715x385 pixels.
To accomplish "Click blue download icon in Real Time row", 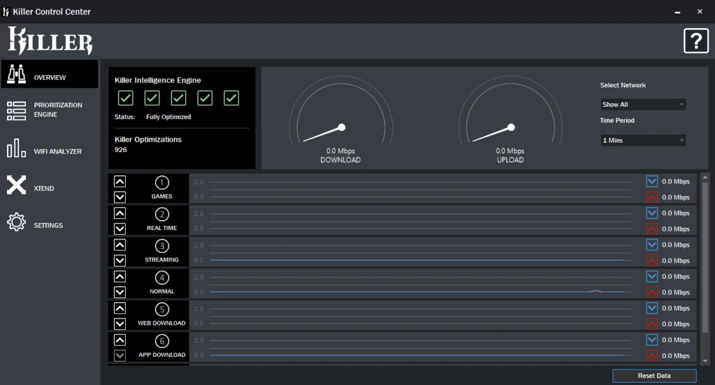I will [x=652, y=213].
